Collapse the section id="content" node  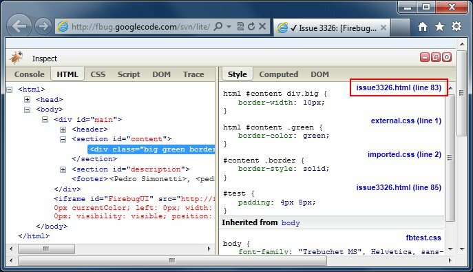63,139
